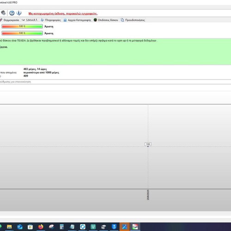Open the Help question mark icon

tap(12, 13)
